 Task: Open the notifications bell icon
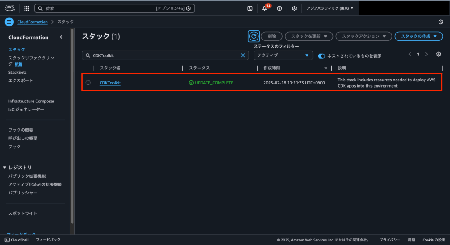(x=265, y=8)
